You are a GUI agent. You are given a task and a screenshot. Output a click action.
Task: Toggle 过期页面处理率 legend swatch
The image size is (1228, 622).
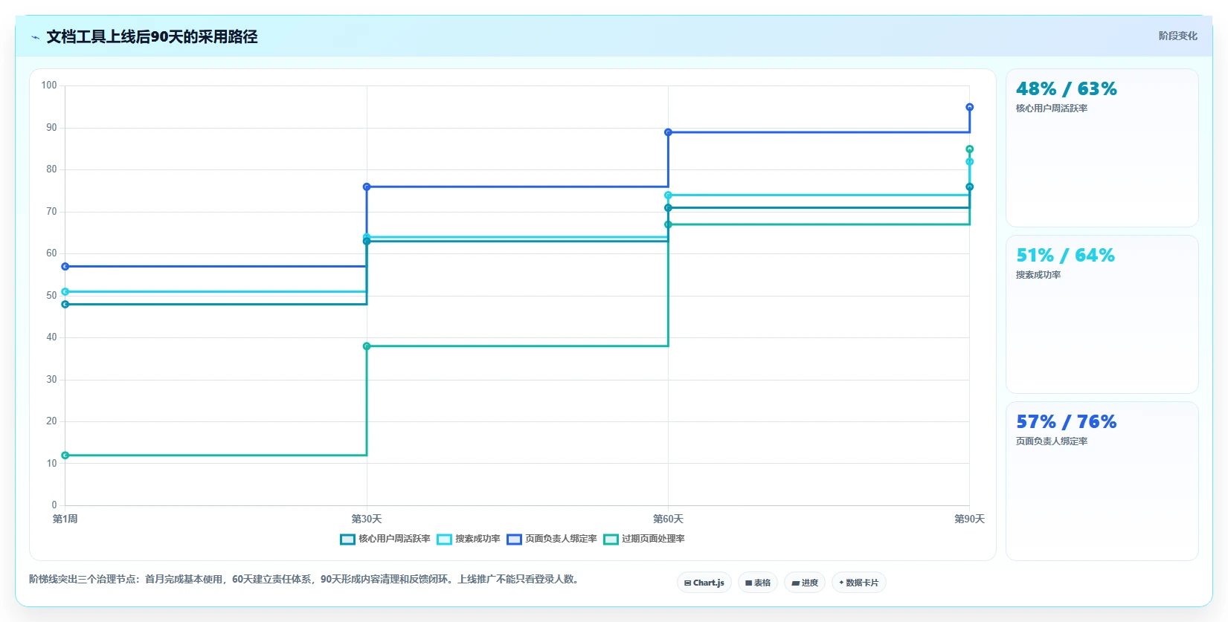click(611, 540)
